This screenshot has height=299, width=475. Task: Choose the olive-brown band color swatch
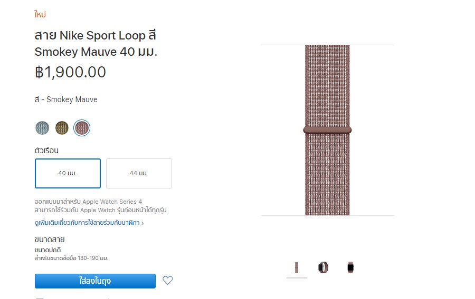coord(62,127)
